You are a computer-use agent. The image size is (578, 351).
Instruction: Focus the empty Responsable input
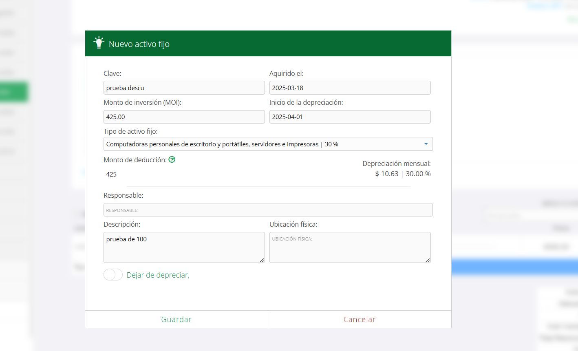pos(268,210)
